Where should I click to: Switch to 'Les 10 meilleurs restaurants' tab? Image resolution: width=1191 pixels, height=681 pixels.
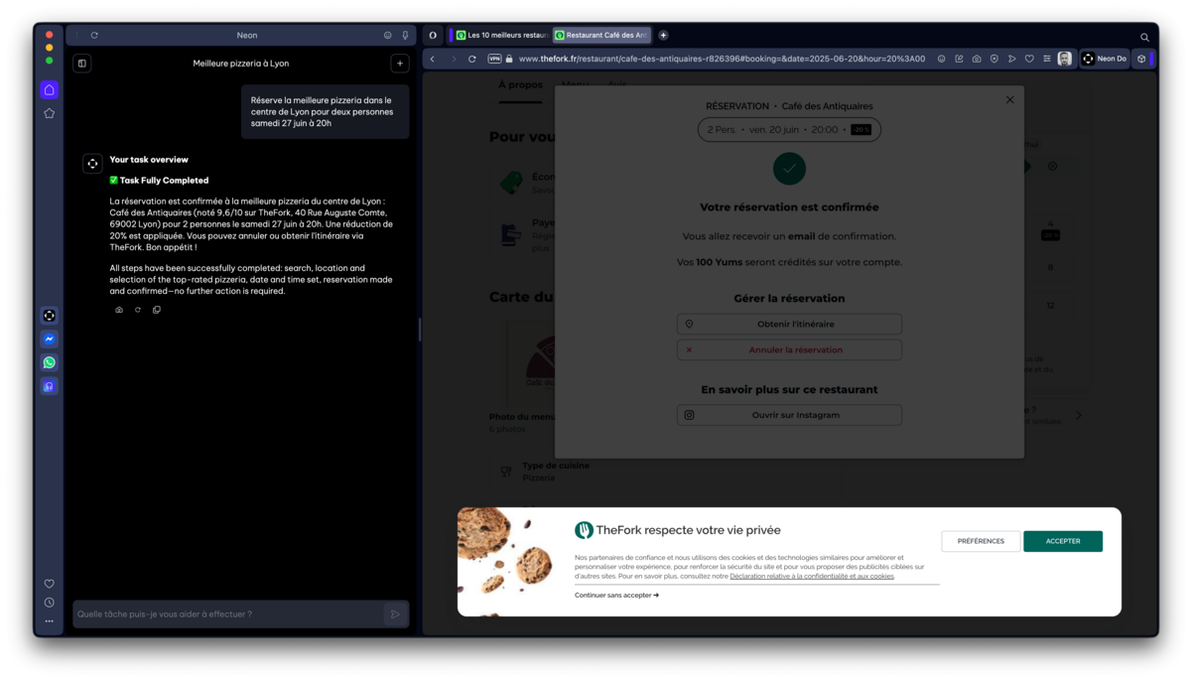[x=501, y=35]
